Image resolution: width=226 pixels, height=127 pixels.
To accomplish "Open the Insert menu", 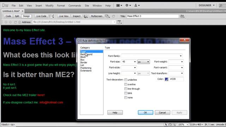I will click(x=38, y=6).
